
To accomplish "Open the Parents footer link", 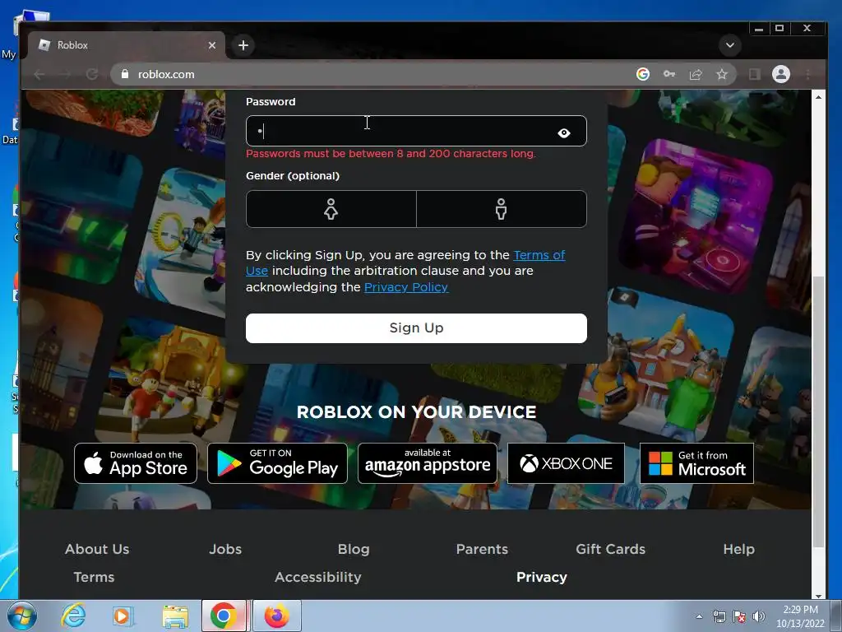I will pyautogui.click(x=482, y=549).
